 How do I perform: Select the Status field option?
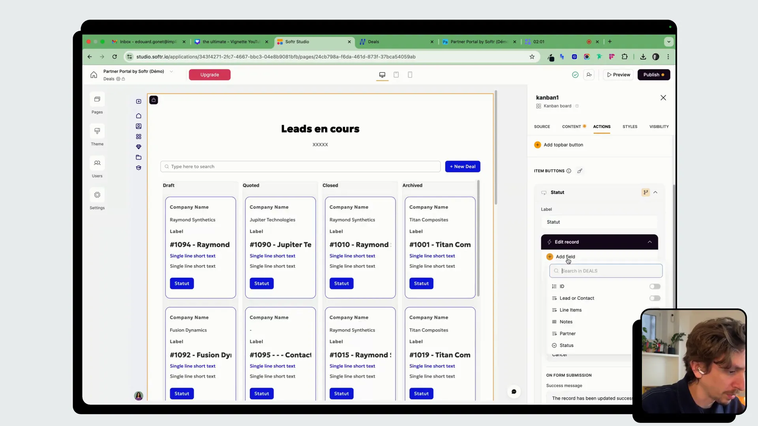[x=566, y=346]
